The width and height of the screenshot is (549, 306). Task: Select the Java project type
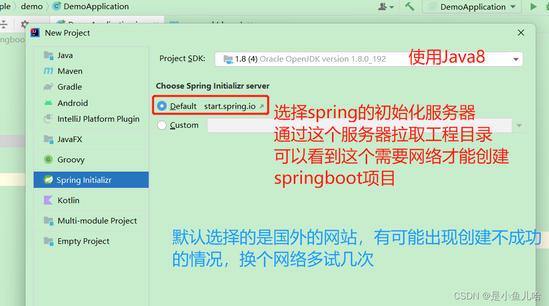(91, 55)
